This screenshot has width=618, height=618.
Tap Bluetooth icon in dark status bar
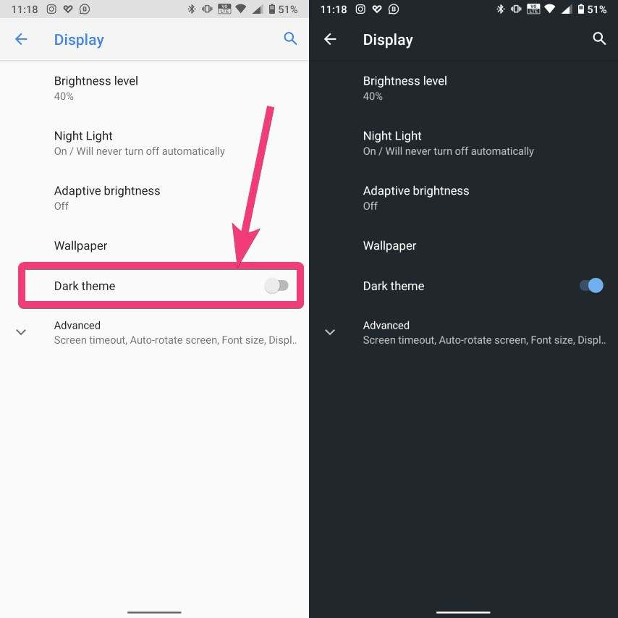coord(501,9)
